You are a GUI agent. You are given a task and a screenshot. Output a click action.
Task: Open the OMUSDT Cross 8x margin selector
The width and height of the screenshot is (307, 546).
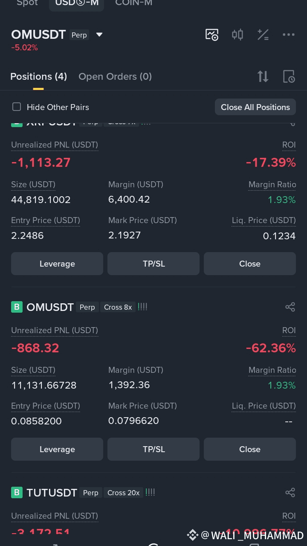coord(118,307)
